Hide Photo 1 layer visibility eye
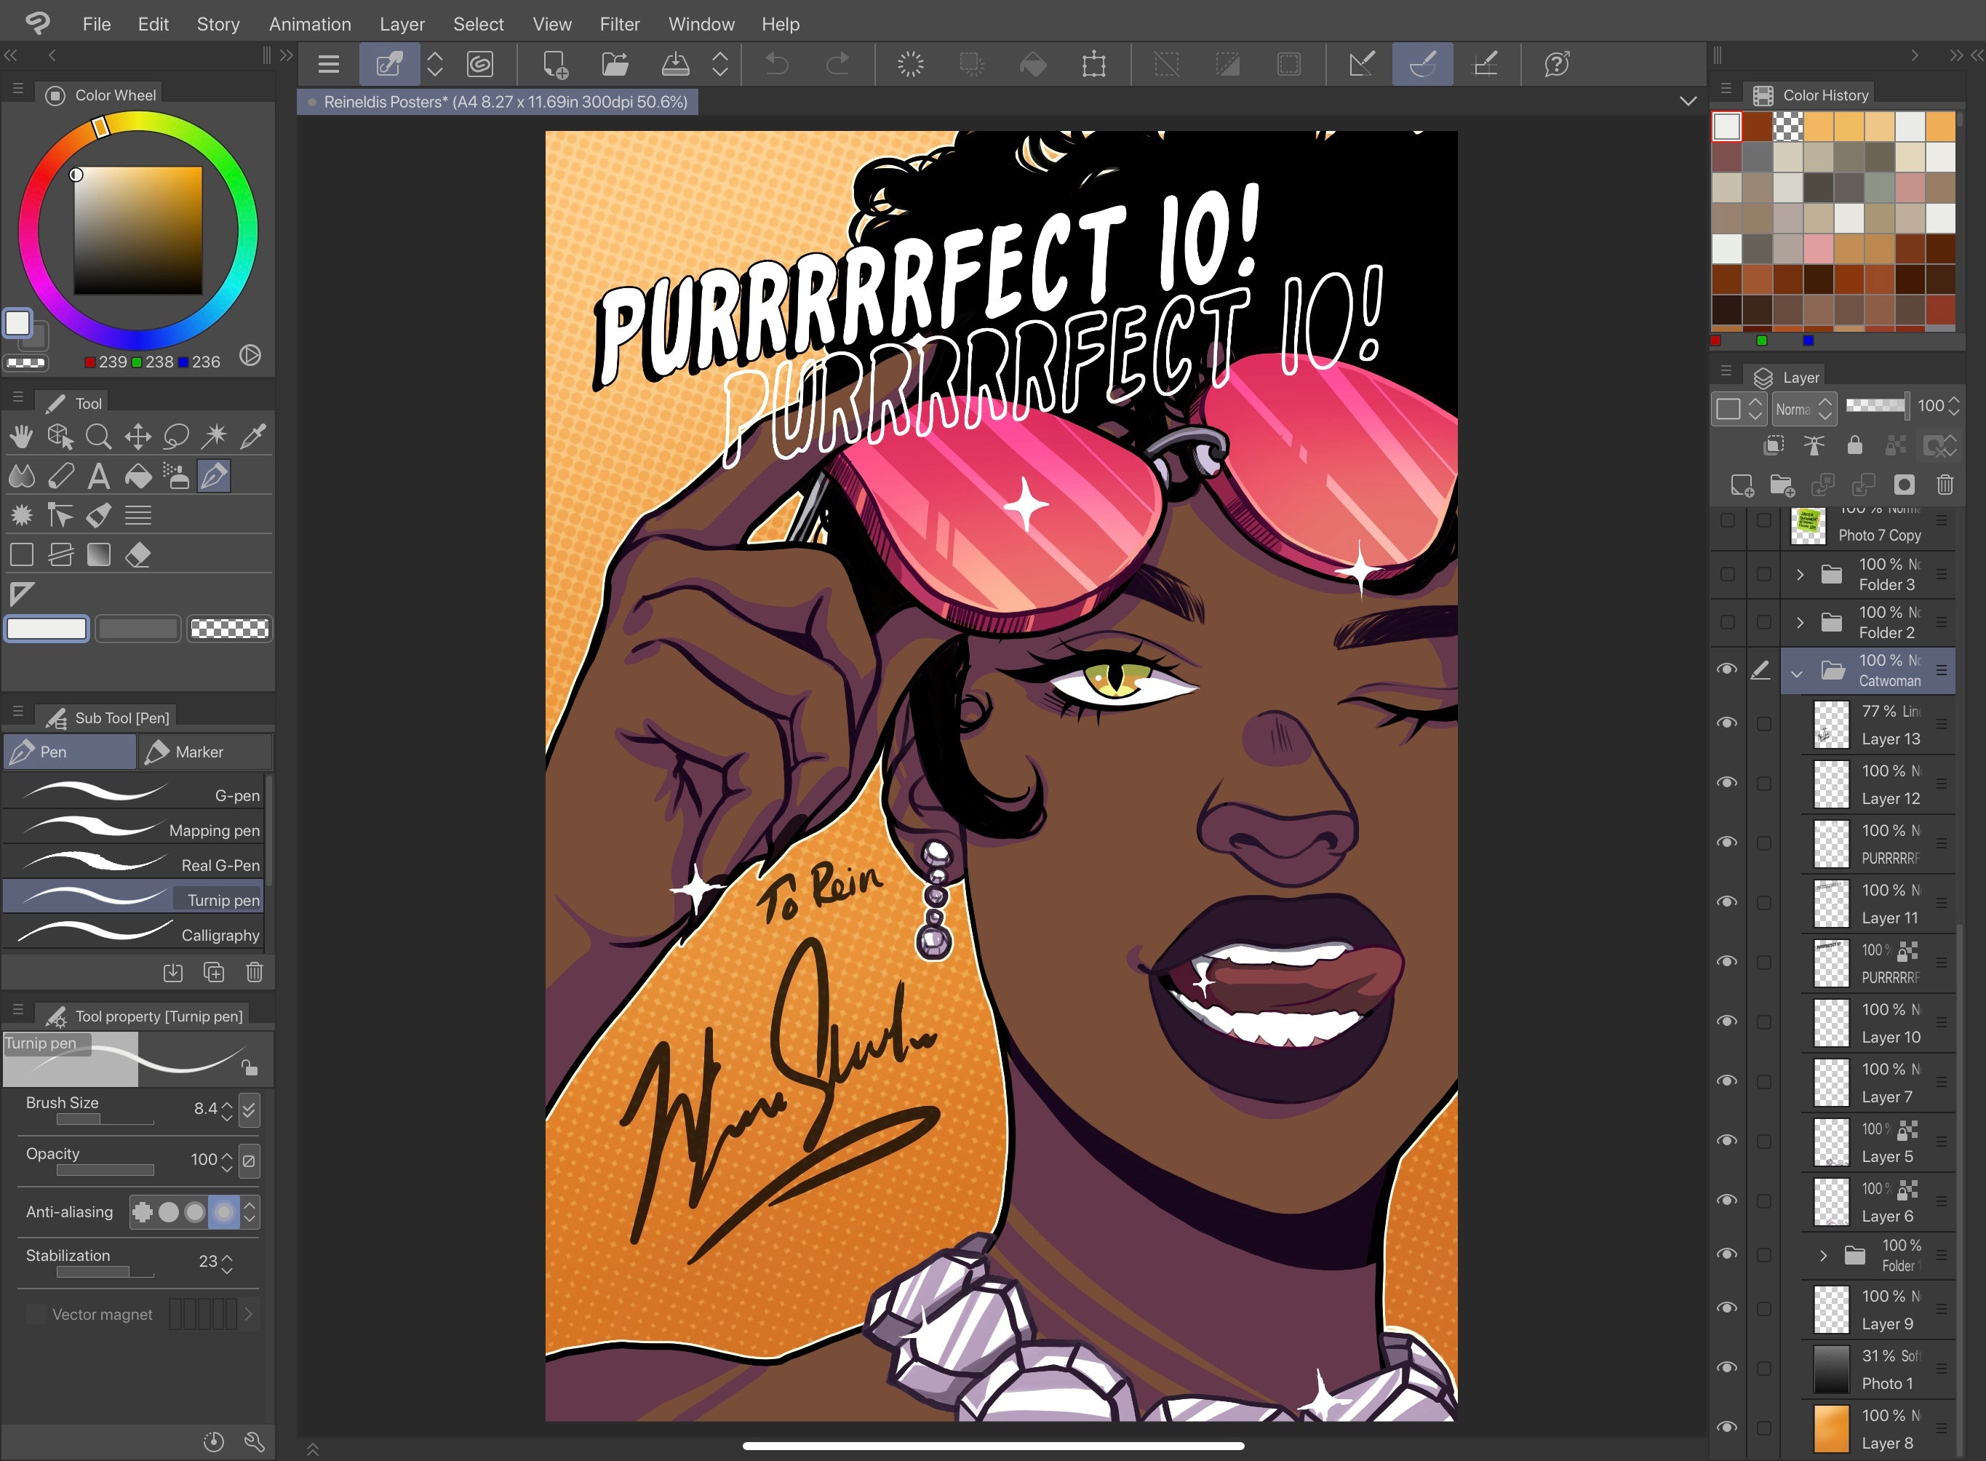This screenshot has width=1986, height=1461. coord(1726,1367)
